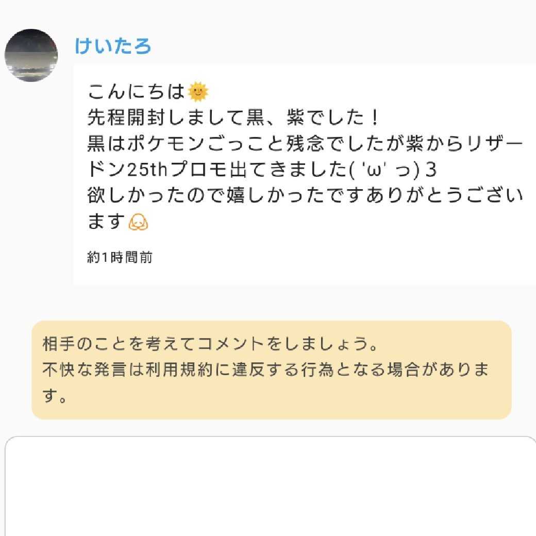Screen dimensions: 536x536
Task: Open けいたろ's profile avatar
Action: (31, 55)
